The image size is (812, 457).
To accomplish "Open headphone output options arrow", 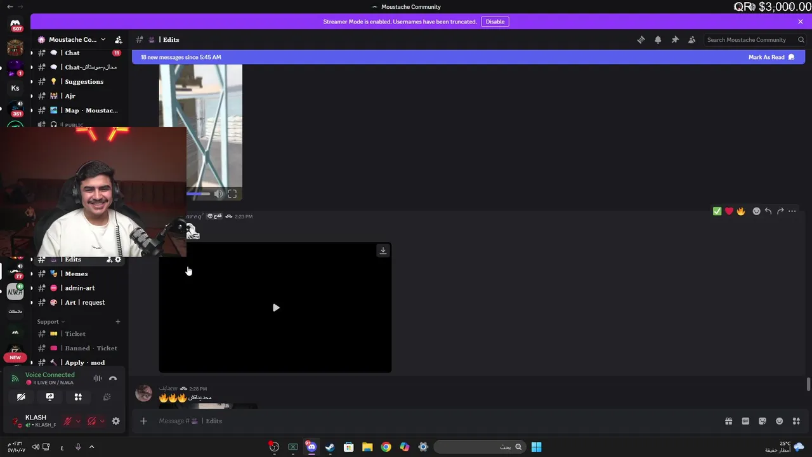I will (x=102, y=421).
